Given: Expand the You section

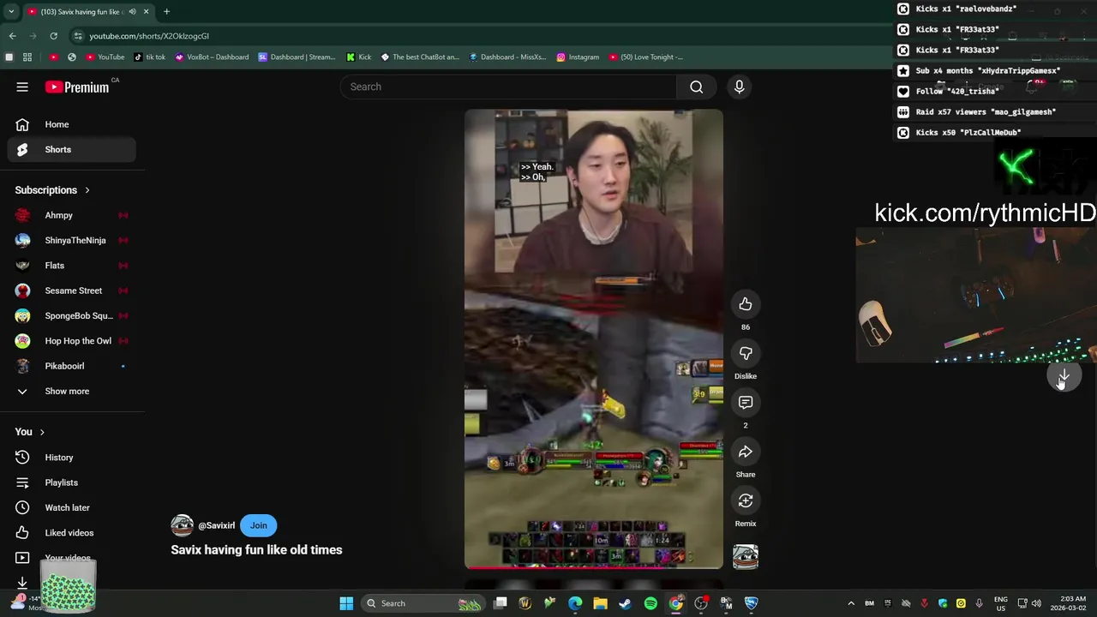Looking at the screenshot, I should 30,432.
